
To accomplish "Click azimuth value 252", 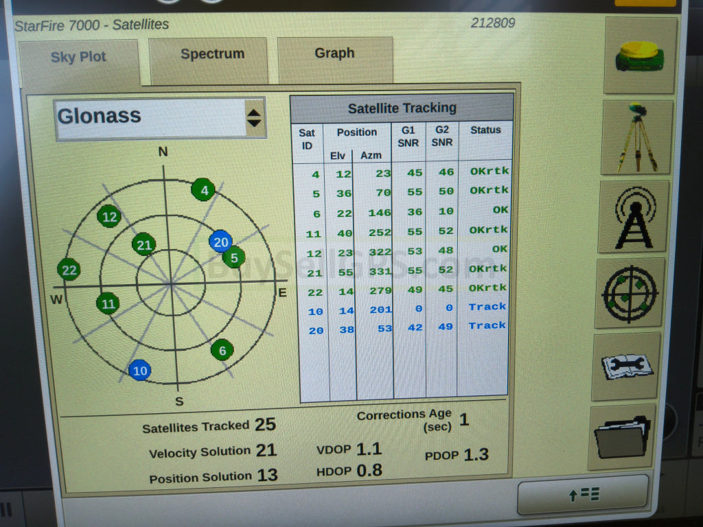I will [380, 233].
